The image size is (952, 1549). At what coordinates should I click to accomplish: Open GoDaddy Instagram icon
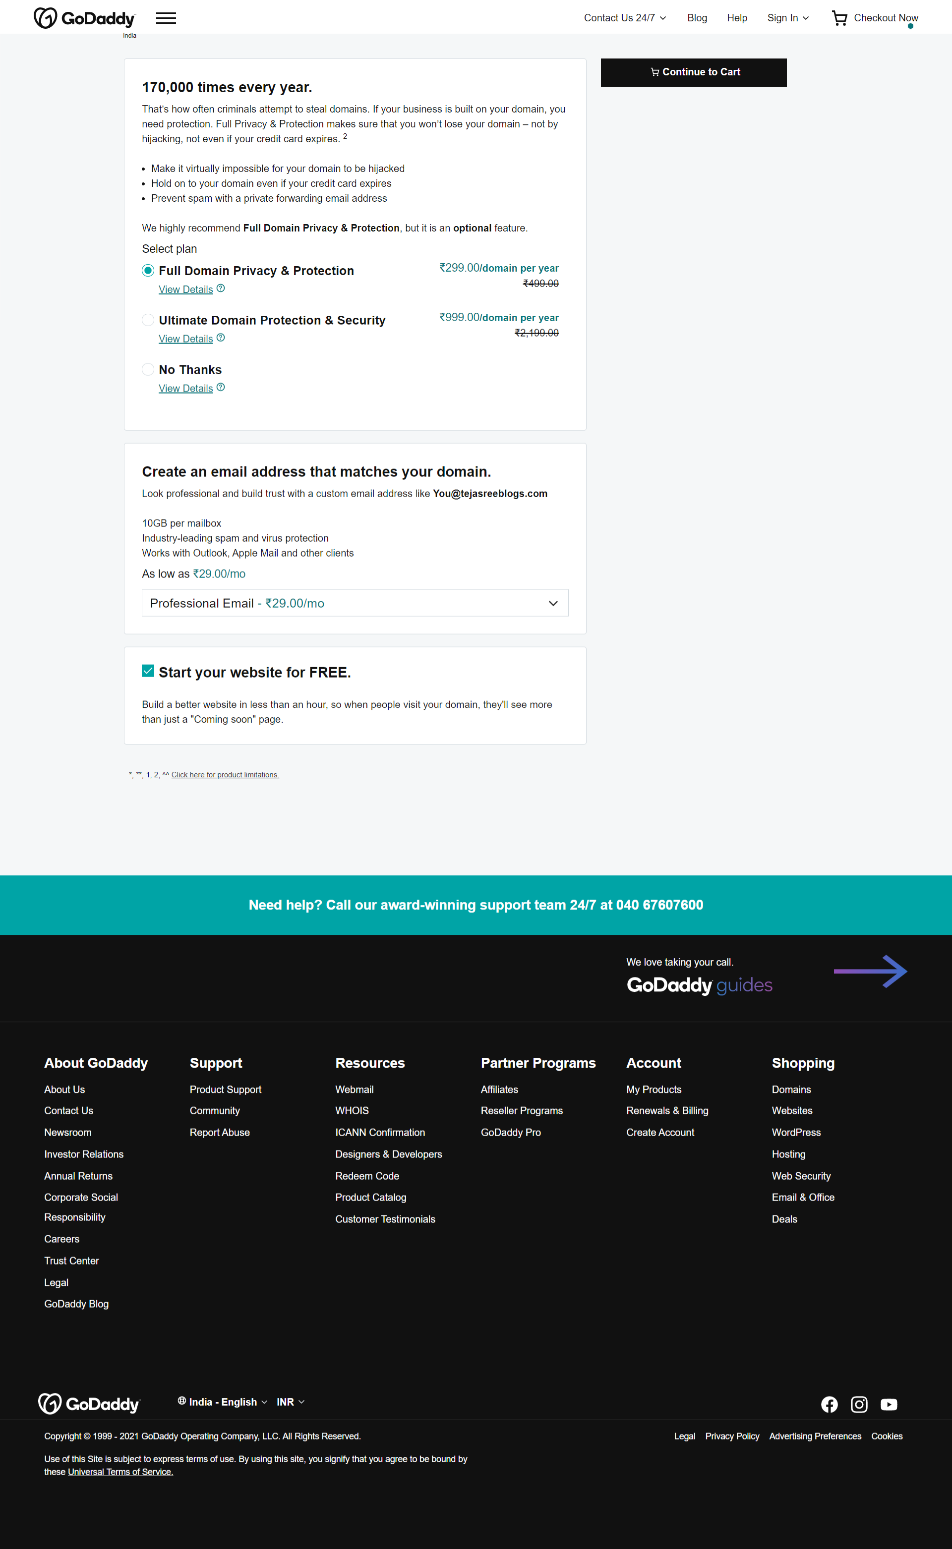859,1404
